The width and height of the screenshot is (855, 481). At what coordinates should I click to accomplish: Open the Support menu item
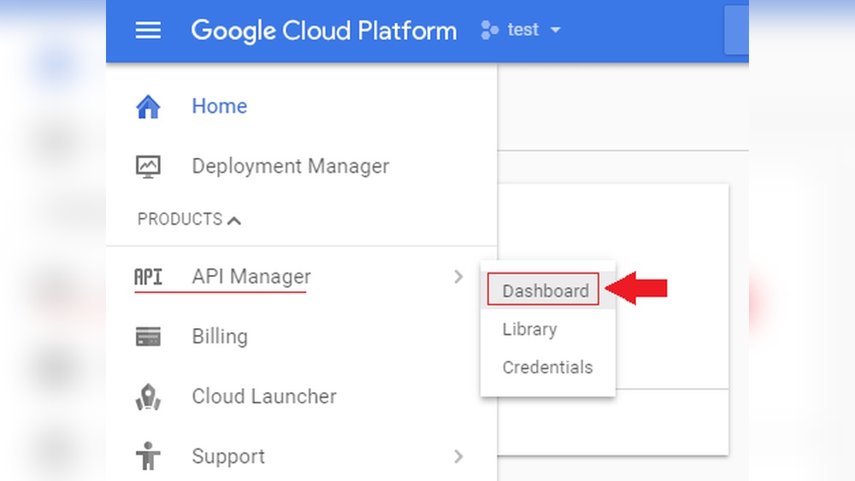tap(228, 456)
